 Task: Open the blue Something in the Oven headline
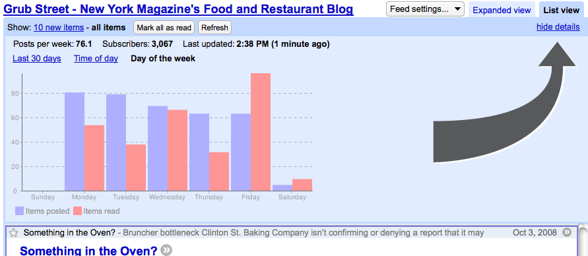click(88, 250)
